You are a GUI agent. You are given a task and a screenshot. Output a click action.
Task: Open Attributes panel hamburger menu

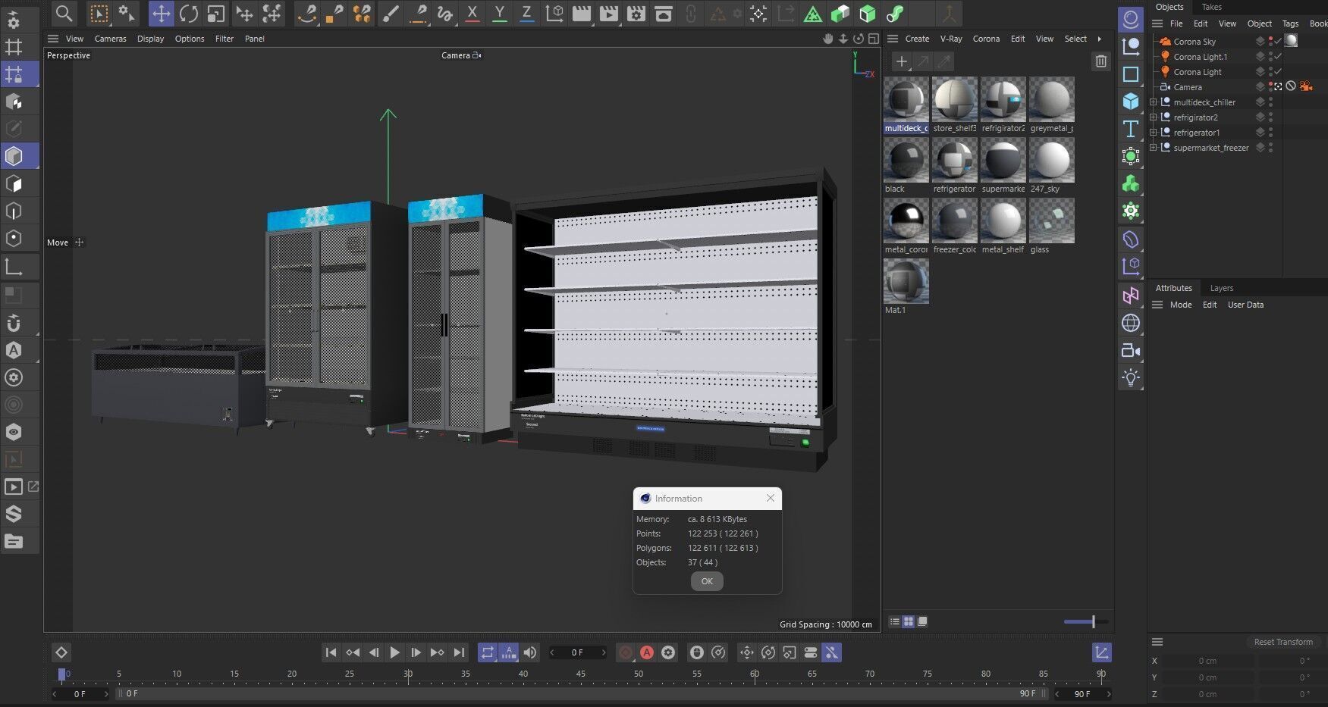(1157, 305)
